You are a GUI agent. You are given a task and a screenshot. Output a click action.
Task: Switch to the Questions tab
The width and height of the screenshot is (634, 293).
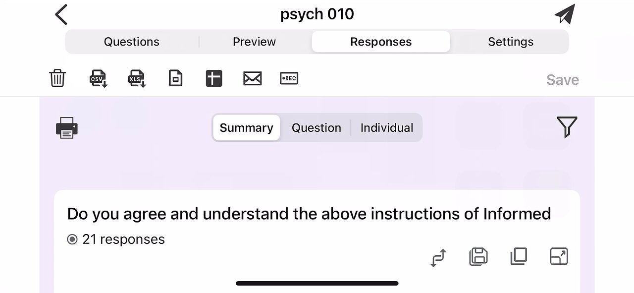coord(131,42)
